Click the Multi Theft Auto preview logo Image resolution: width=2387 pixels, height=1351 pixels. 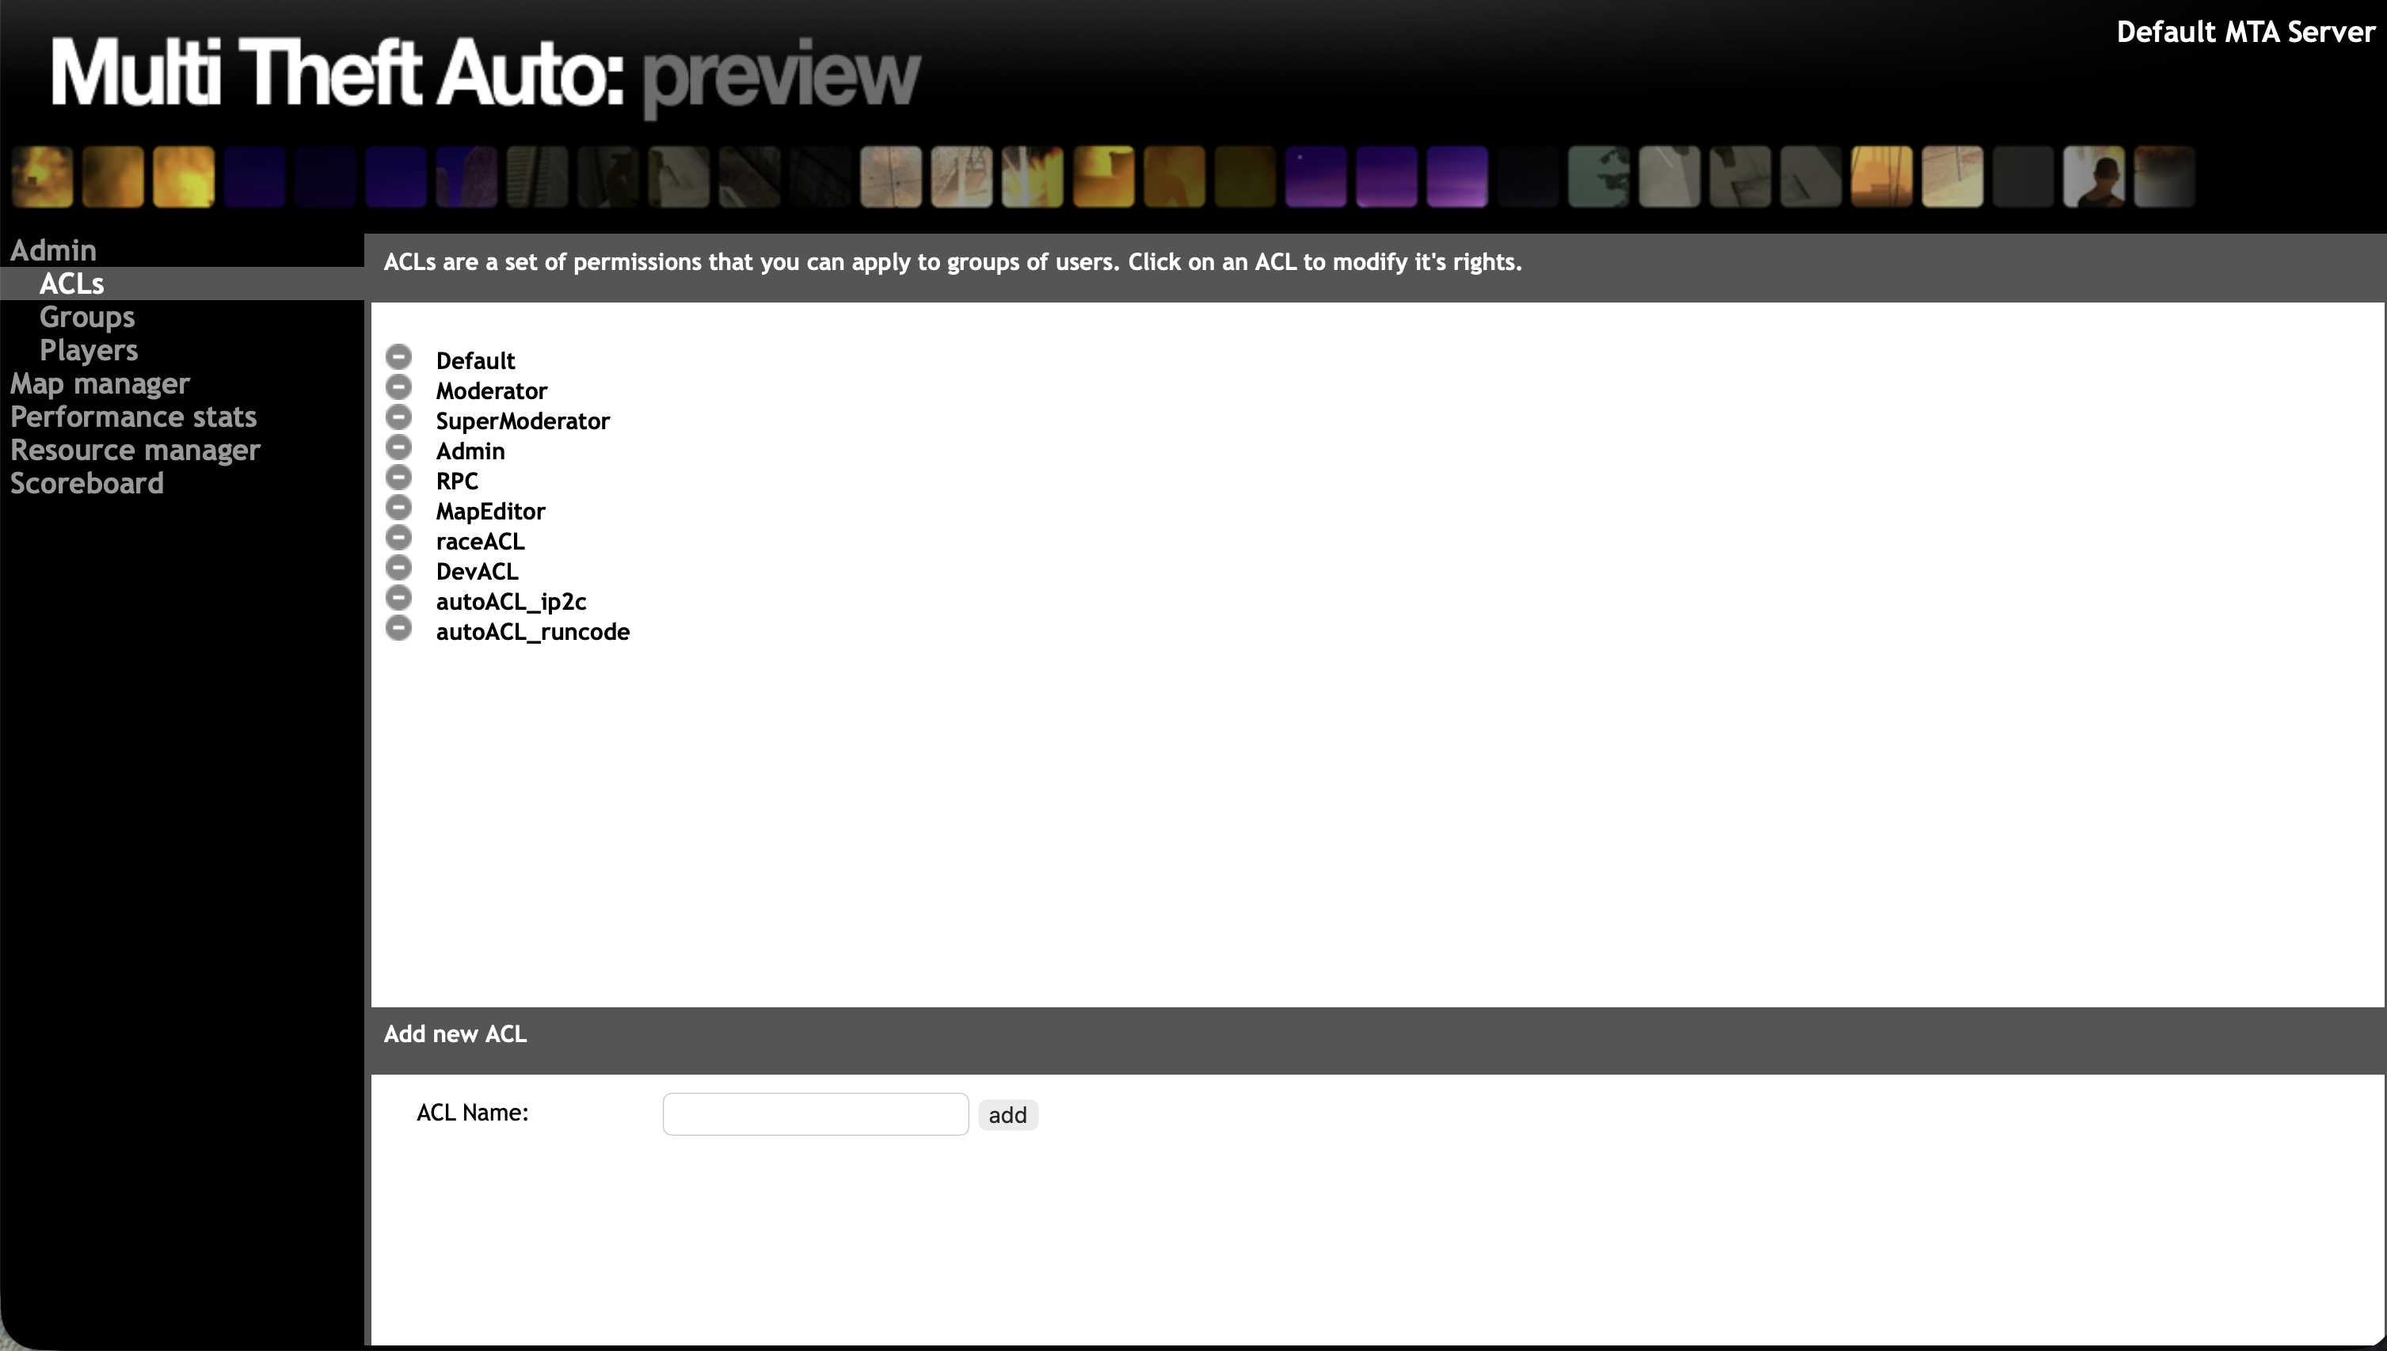484,74
